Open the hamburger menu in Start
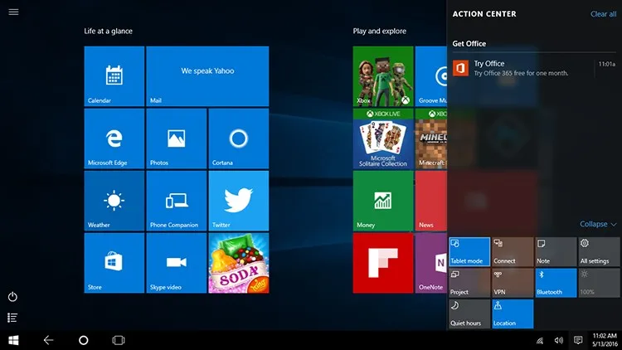The image size is (622, 350). click(x=13, y=12)
